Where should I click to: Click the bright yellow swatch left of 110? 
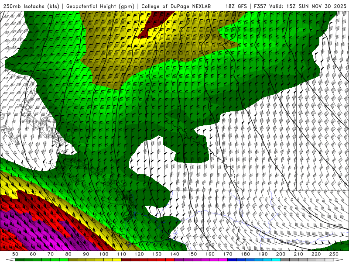coord(117,260)
